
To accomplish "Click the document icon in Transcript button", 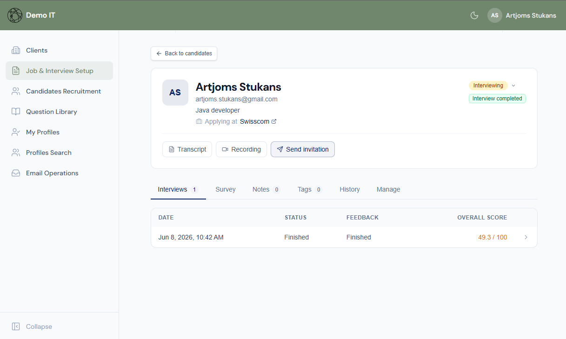I will coord(172,149).
